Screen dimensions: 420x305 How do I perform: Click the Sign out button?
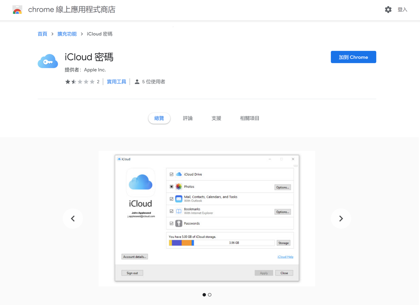(132, 273)
